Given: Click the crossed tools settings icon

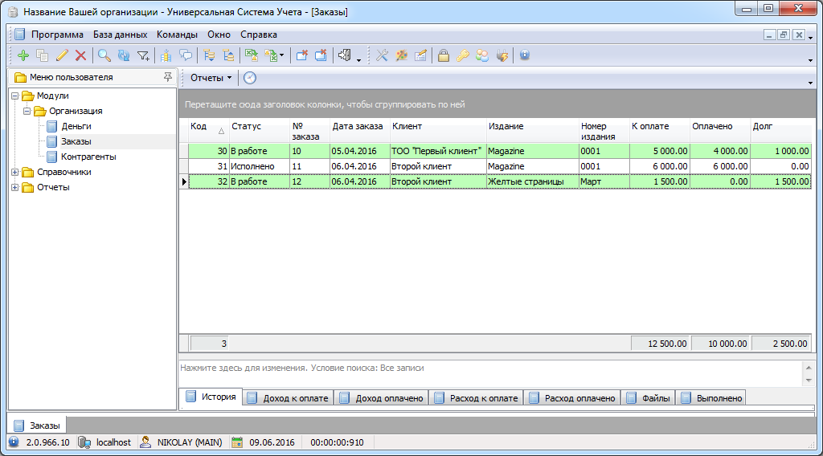Looking at the screenshot, I should [382, 55].
